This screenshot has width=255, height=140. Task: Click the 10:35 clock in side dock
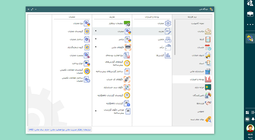pos(250,134)
